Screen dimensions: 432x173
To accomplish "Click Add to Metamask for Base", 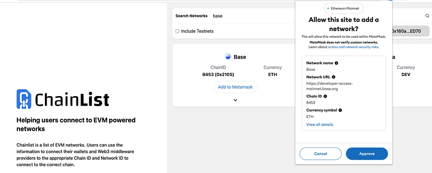I will tap(235, 87).
